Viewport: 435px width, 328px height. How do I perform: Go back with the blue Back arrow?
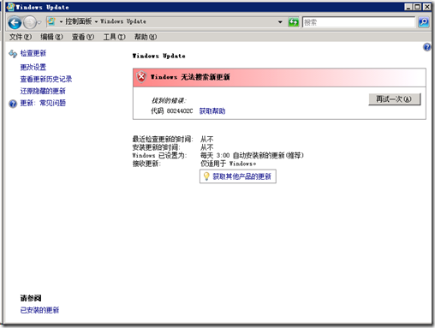(x=15, y=22)
